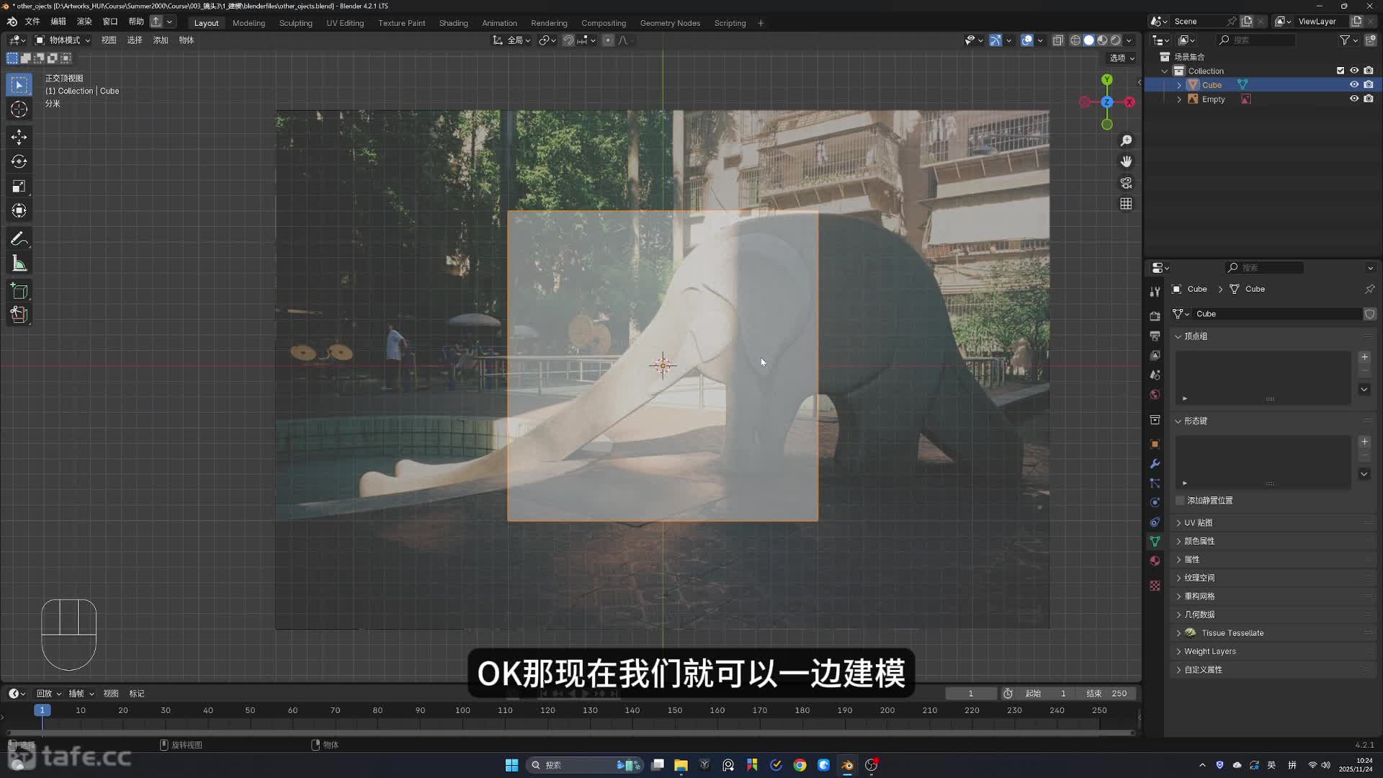The height and width of the screenshot is (778, 1383).
Task: Open the 文件 menu
Action: [32, 22]
